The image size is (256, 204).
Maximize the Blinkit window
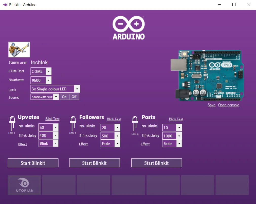click(x=234, y=5)
